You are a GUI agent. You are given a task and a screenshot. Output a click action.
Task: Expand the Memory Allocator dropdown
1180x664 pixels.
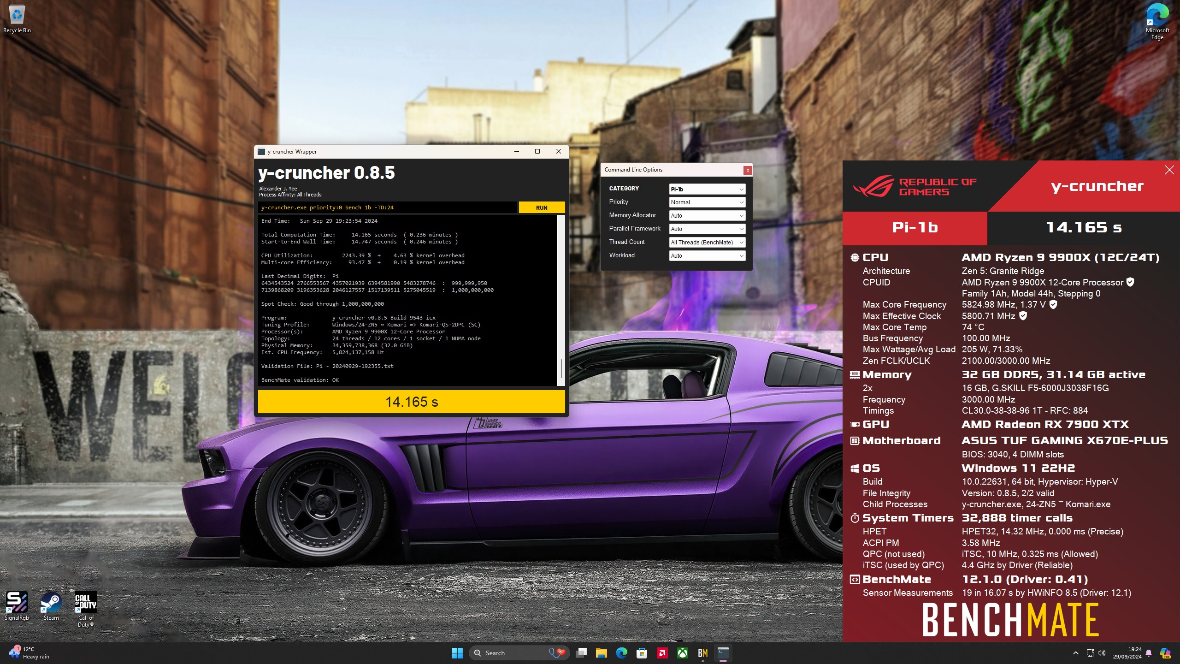click(707, 215)
